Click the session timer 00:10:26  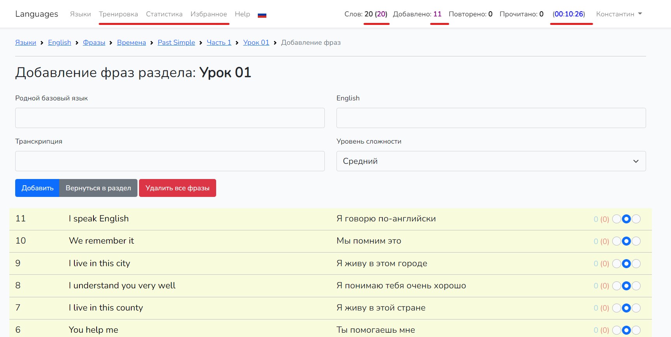pyautogui.click(x=569, y=14)
